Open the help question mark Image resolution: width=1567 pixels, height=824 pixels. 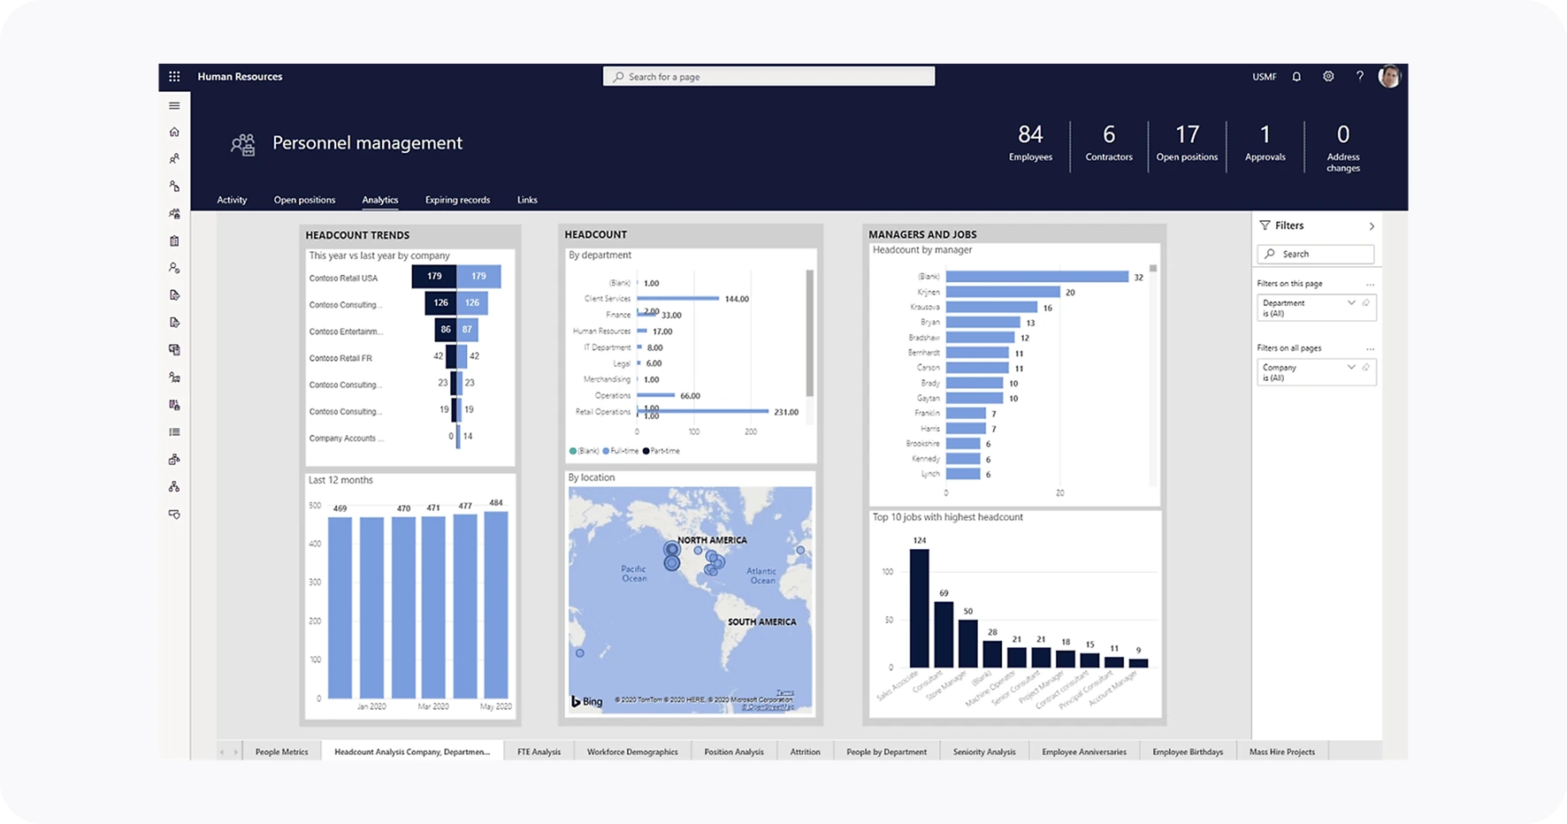[x=1360, y=77]
